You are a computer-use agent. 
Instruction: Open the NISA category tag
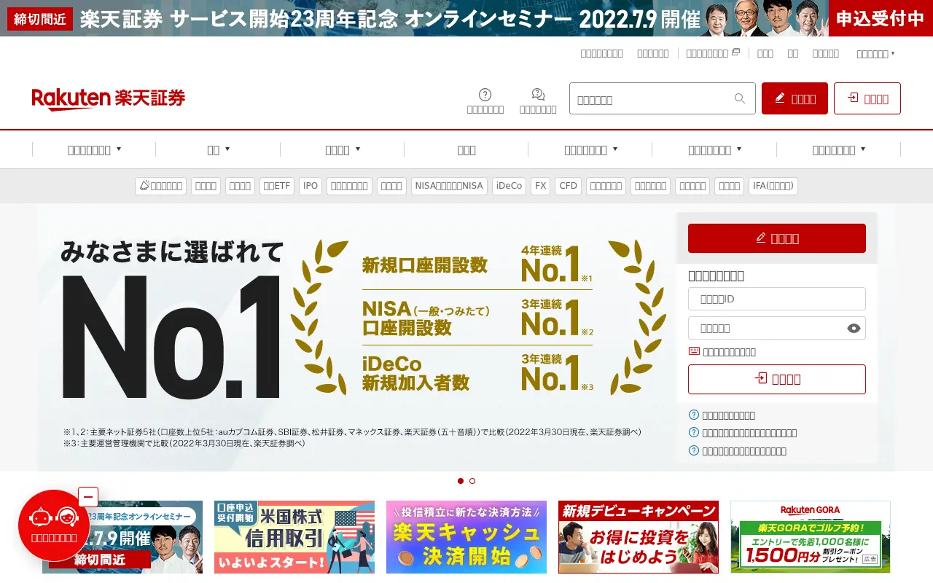(449, 186)
